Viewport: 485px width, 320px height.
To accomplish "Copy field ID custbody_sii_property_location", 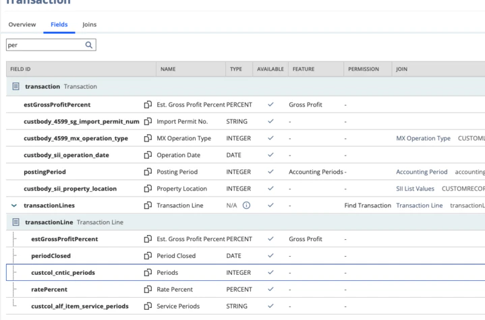I will click(x=148, y=189).
